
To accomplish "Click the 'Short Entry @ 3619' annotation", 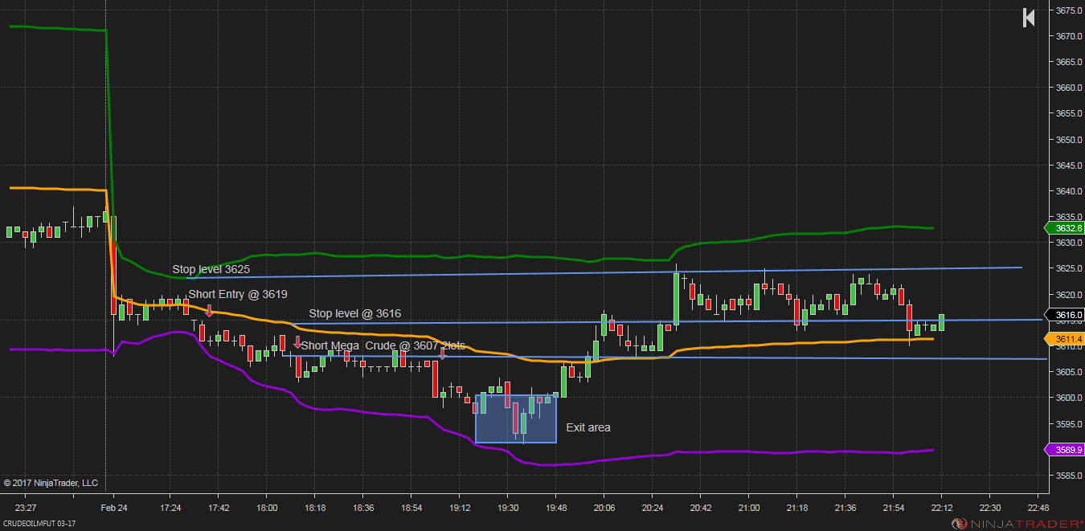I will [x=238, y=294].
